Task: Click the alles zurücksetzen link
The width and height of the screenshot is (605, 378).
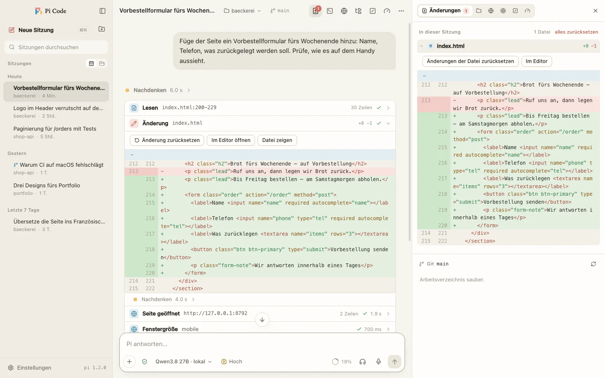Action: pos(576,32)
